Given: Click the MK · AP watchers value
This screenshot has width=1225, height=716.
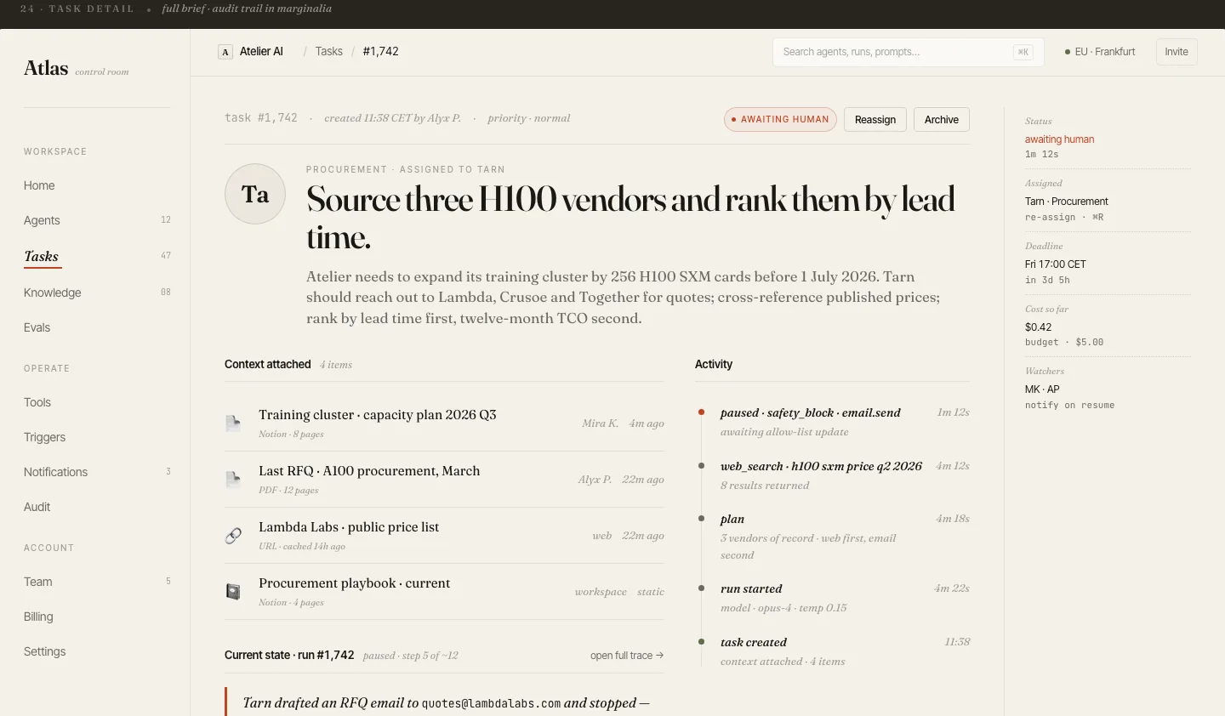Looking at the screenshot, I should coord(1042,389).
